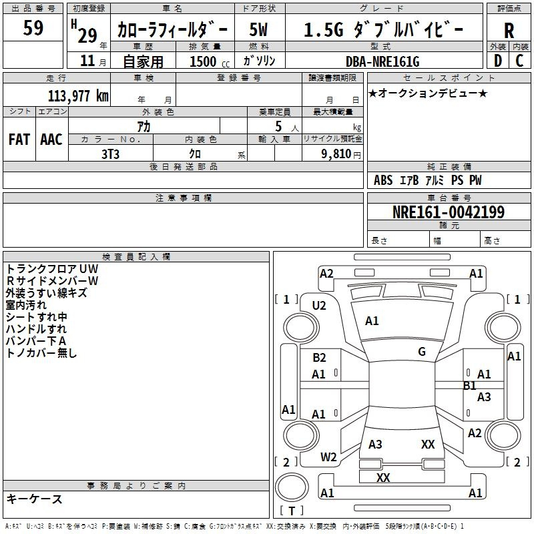Click the mileage value 113,977 km
534x534 pixels.
point(78,95)
